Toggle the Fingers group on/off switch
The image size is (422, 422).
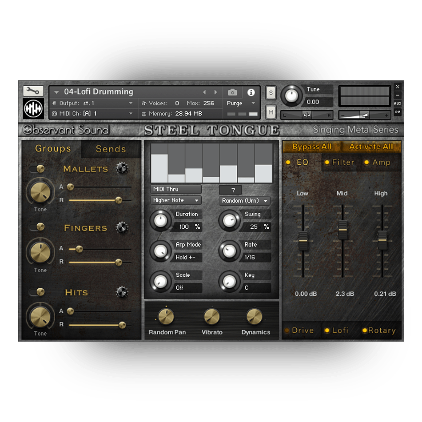37,227
